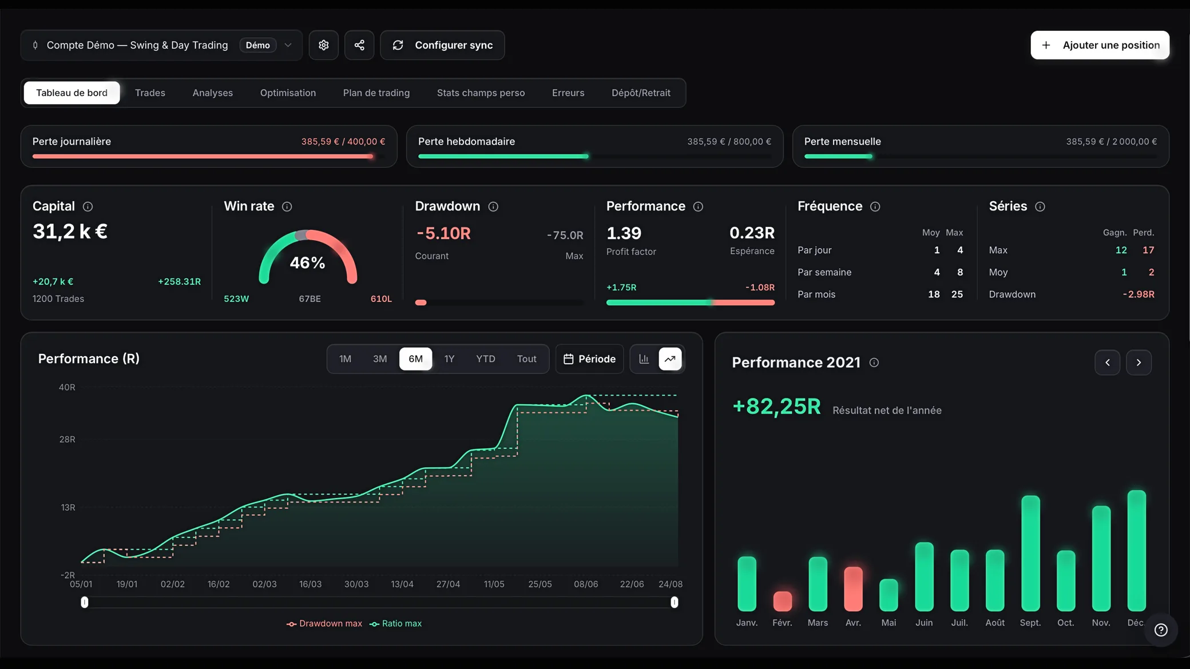Viewport: 1190px width, 669px height.
Task: Expand the account selector chevron
Action: 288,45
